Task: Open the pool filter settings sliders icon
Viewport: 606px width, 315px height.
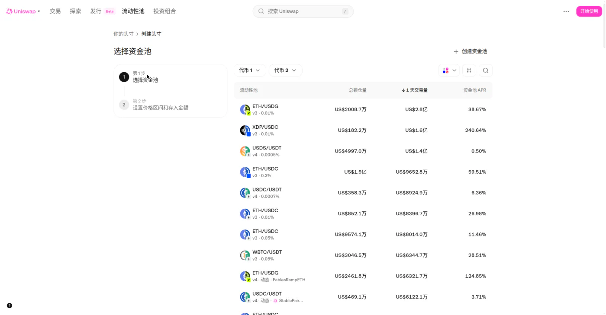Action: [x=469, y=70]
